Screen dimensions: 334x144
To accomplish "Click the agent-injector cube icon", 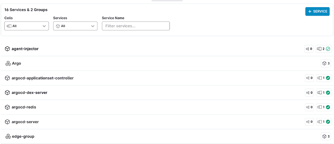I will pos(8,49).
